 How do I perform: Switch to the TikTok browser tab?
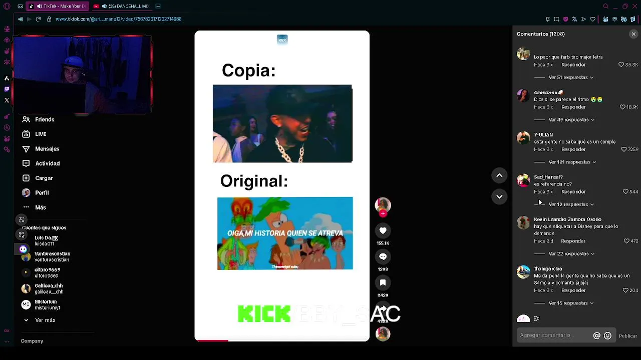click(x=58, y=6)
